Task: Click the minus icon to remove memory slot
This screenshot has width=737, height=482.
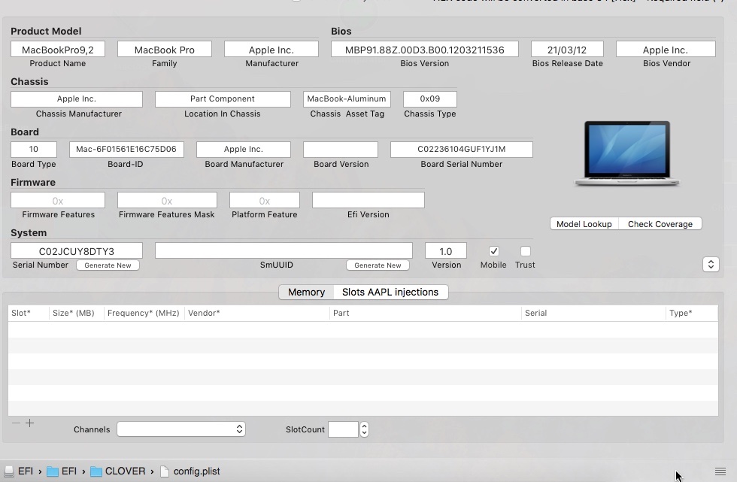Action: 16,423
